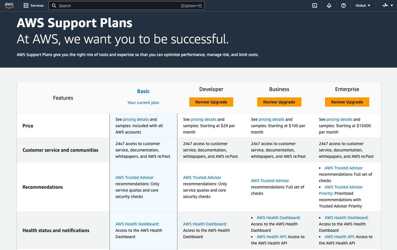Open AWS Health API link under Business

(271, 237)
